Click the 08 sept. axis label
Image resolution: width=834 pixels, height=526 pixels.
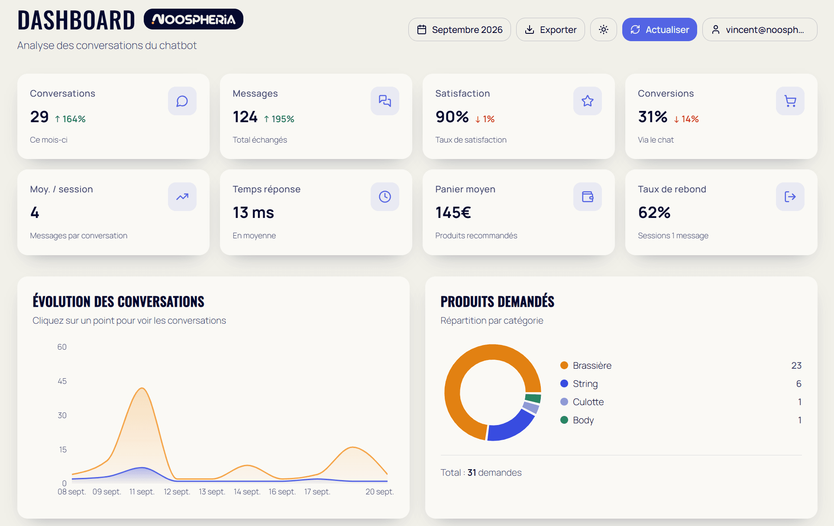coord(71,492)
